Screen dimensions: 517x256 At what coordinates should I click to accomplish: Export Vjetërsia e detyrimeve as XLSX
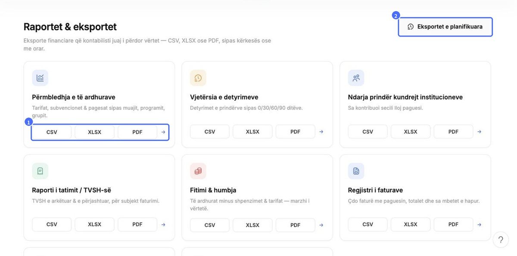coord(252,132)
